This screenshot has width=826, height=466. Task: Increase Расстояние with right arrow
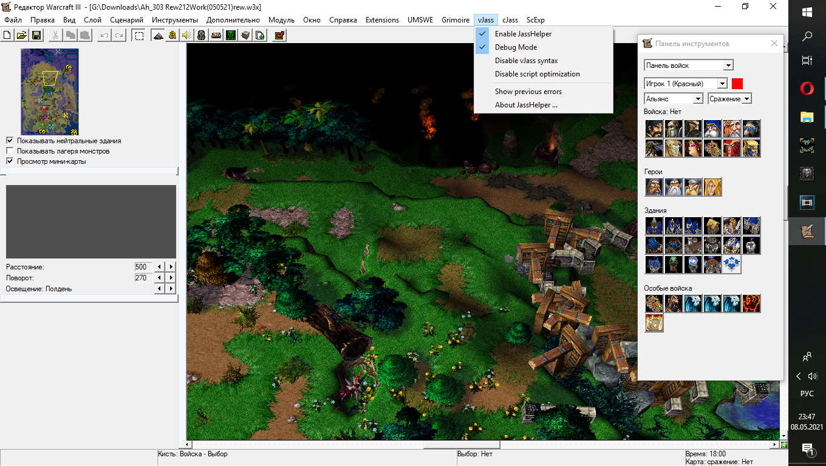171,267
